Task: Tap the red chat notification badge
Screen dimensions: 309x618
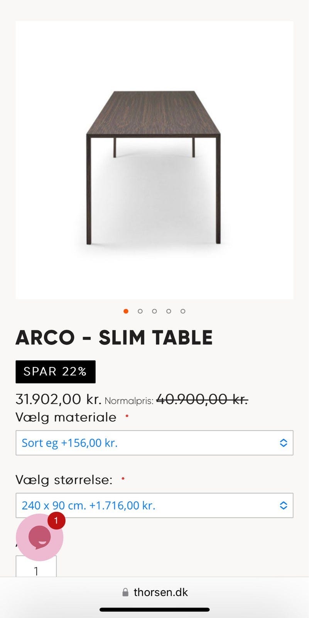Action: 56,521
